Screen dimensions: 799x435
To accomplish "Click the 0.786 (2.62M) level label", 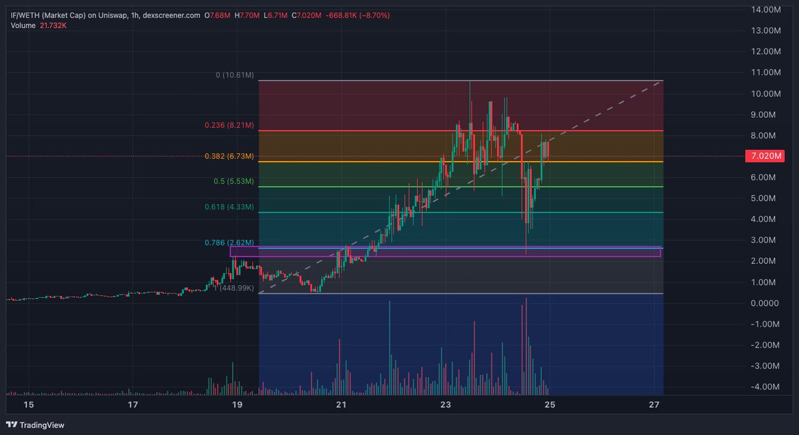I will tap(229, 242).
